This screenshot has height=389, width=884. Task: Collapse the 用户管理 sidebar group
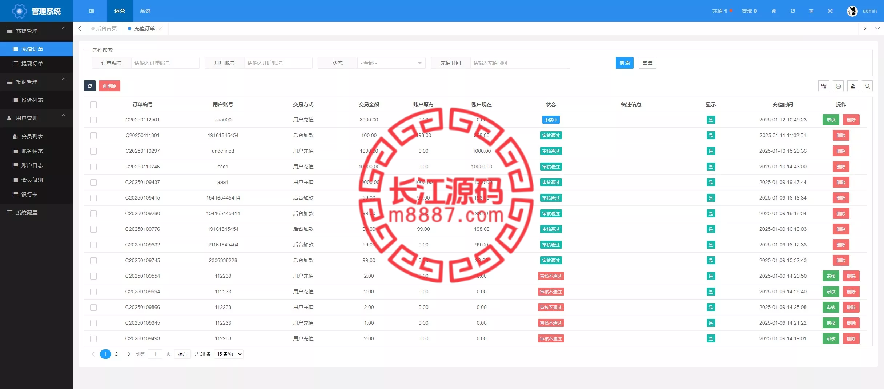coord(36,118)
